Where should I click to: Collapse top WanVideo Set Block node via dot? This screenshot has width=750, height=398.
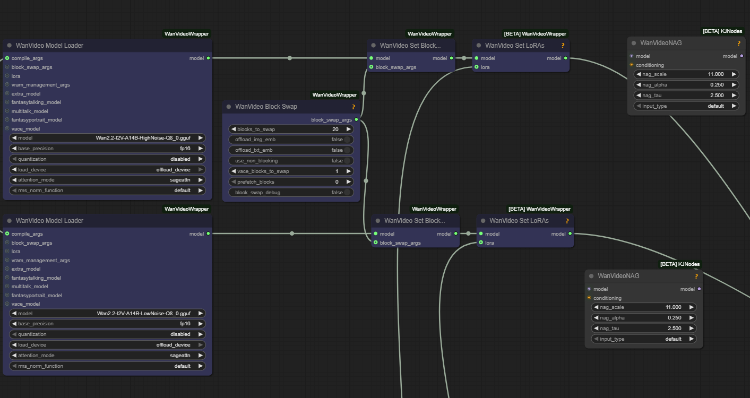[x=374, y=46]
